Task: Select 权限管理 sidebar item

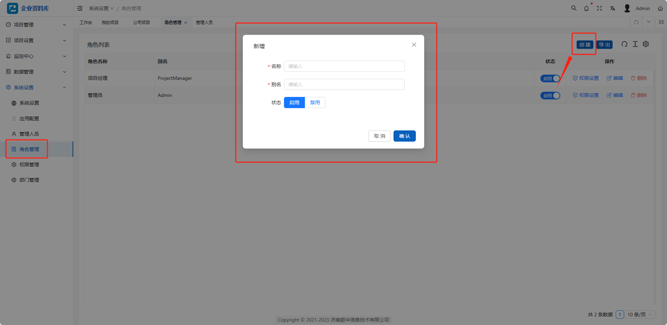Action: coord(36,165)
